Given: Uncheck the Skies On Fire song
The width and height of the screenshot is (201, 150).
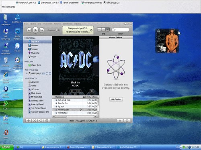Looking at the screenshot, I should click(56, 103).
